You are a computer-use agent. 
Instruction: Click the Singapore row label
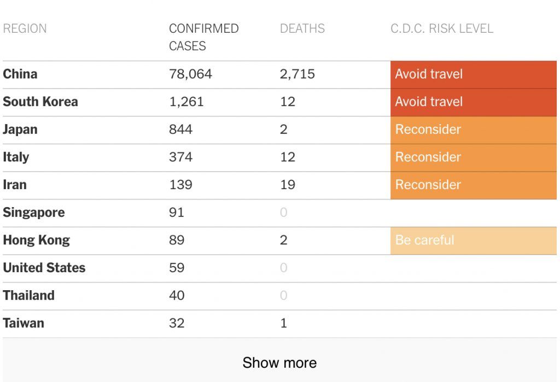tap(34, 213)
